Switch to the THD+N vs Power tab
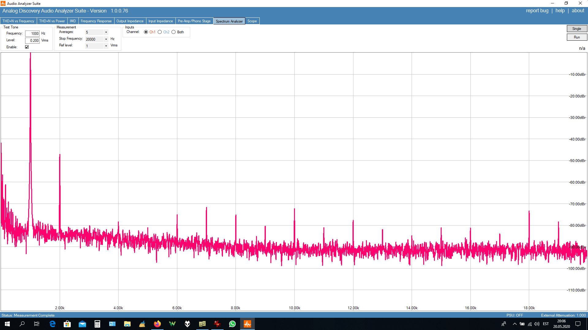 click(52, 21)
